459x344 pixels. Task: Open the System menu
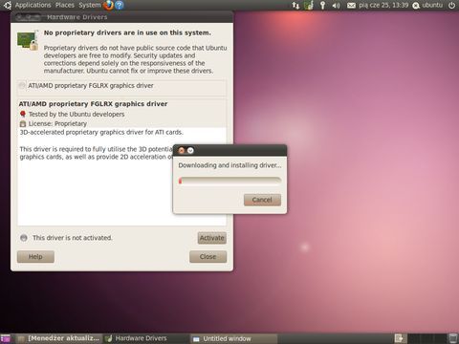(90, 5)
